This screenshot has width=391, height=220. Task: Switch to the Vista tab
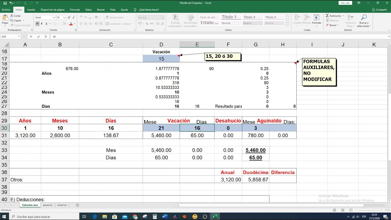113,9
